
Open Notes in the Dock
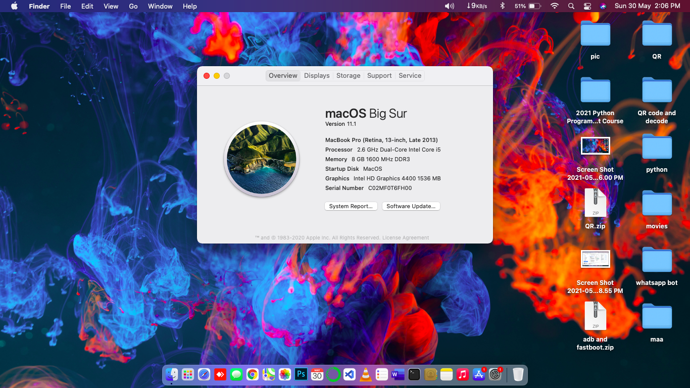[x=447, y=374]
